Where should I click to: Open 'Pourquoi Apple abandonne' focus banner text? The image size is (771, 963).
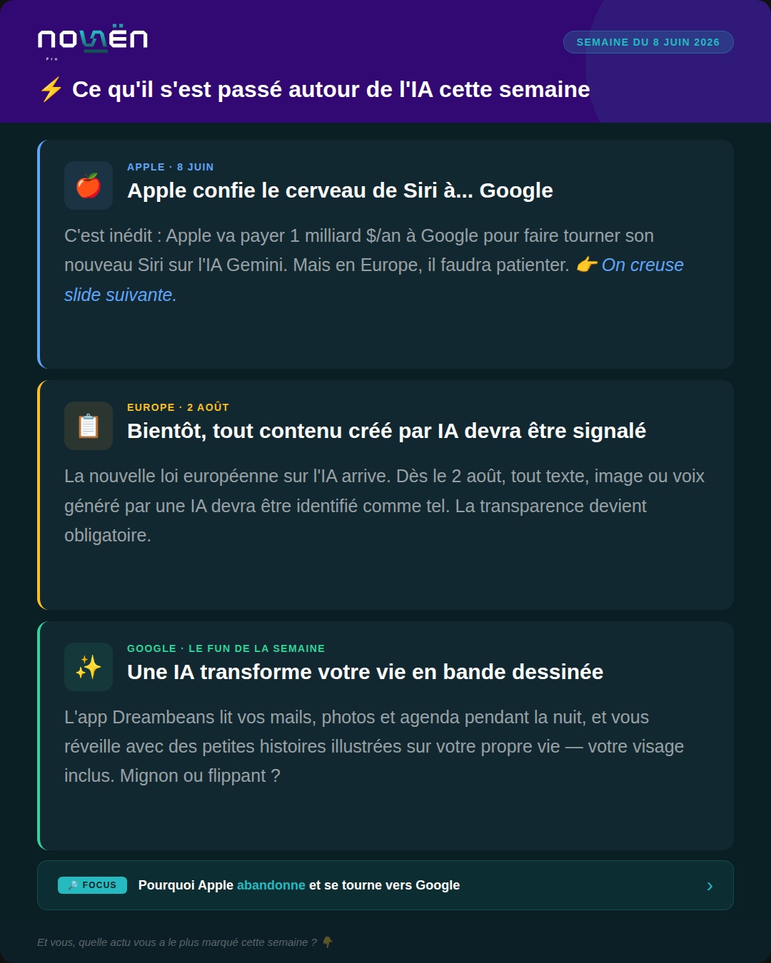coord(299,885)
